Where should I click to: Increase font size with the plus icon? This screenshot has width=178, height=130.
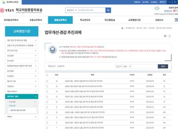coord(175,2)
